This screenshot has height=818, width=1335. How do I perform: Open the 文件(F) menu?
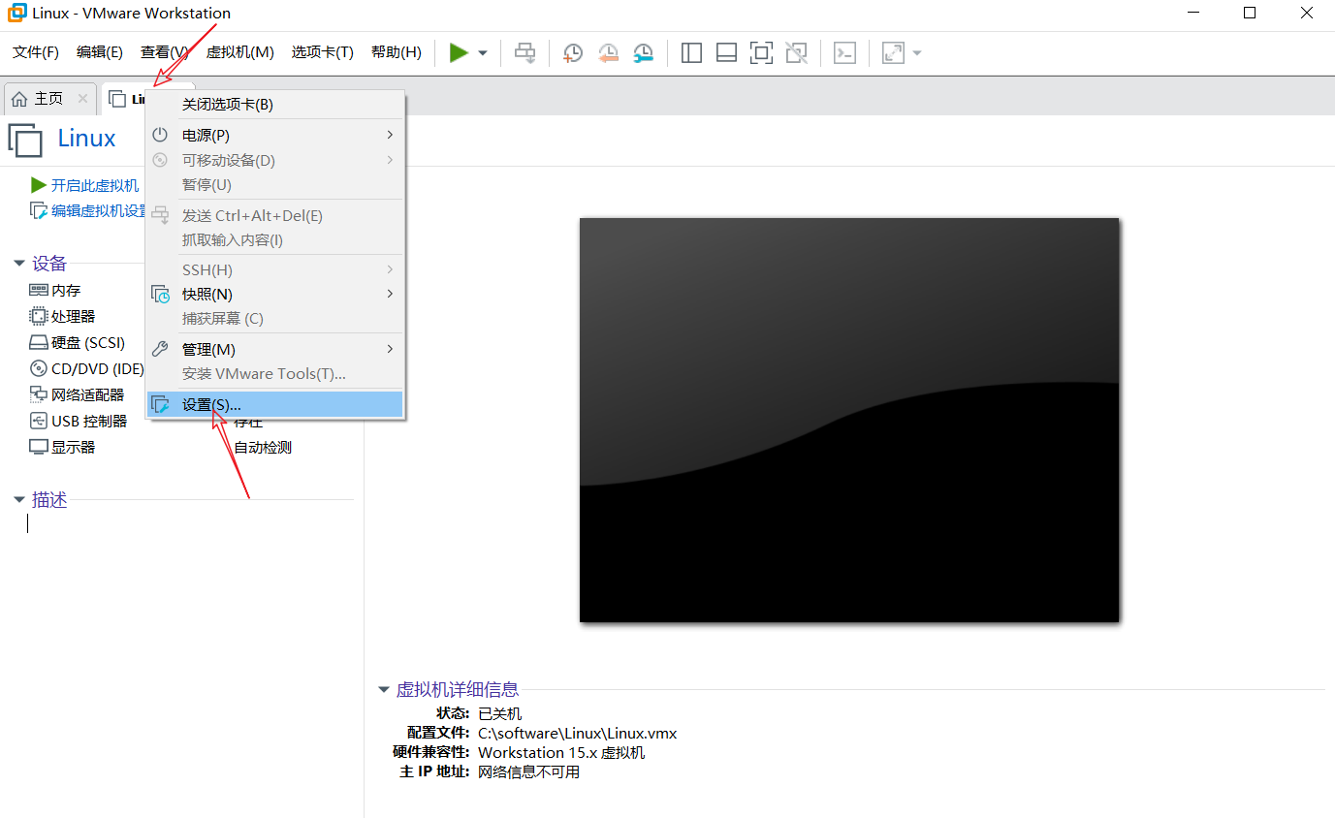coord(36,52)
